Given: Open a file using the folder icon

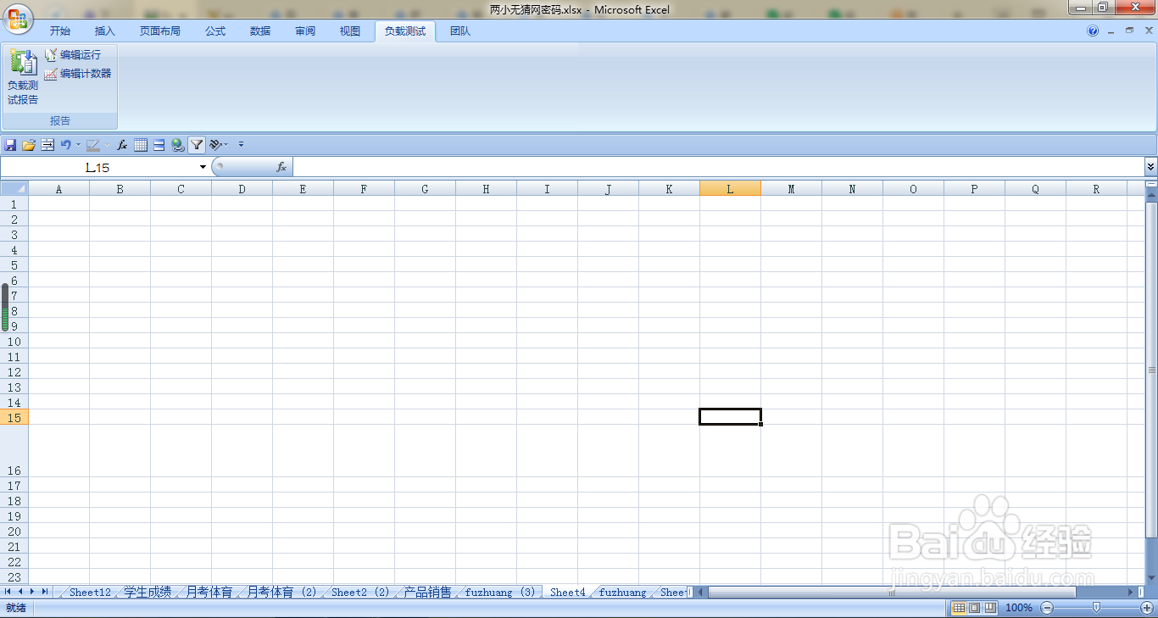Looking at the screenshot, I should (x=29, y=145).
